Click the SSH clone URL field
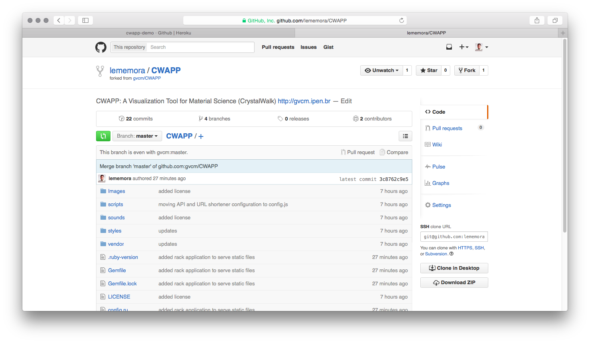 click(454, 237)
